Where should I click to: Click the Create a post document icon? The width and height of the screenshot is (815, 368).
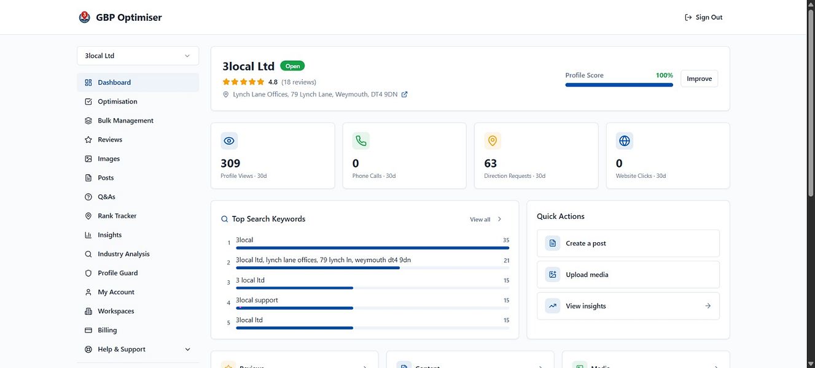coord(553,243)
